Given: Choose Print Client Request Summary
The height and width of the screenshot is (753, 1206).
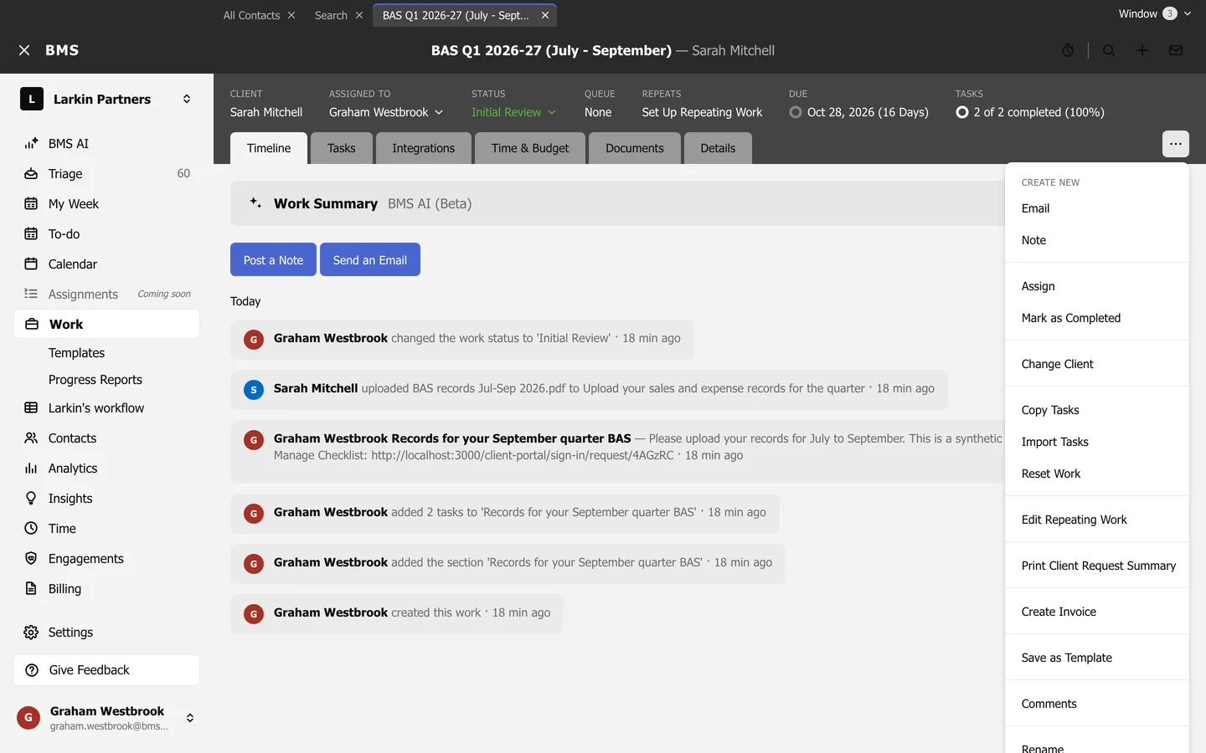Looking at the screenshot, I should tap(1097, 566).
